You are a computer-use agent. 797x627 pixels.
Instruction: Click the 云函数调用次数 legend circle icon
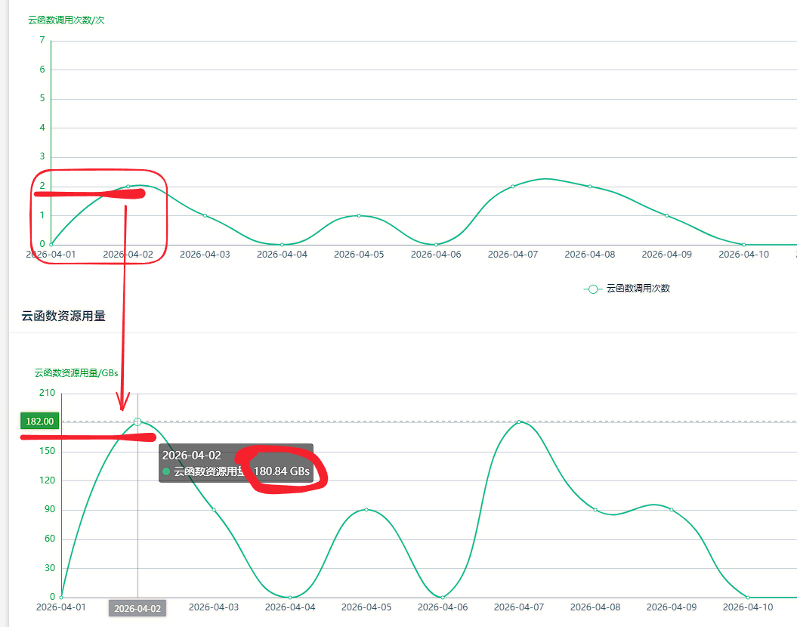click(593, 289)
